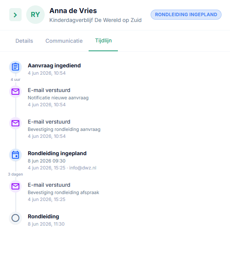Open the Aanvraag ingediend timeline entry
Screen dimensions: 230x263
click(54, 65)
